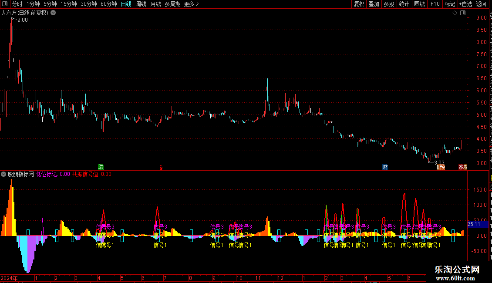Open the 统计 statistics button
Viewport: 492px width, 283px height.
pyautogui.click(x=404, y=4)
